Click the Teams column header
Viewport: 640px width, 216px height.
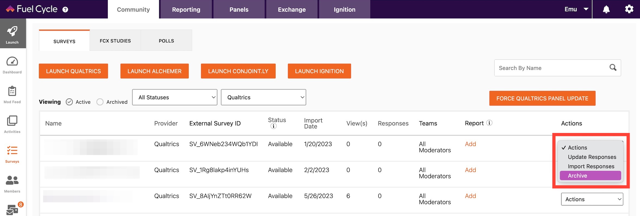pos(428,123)
